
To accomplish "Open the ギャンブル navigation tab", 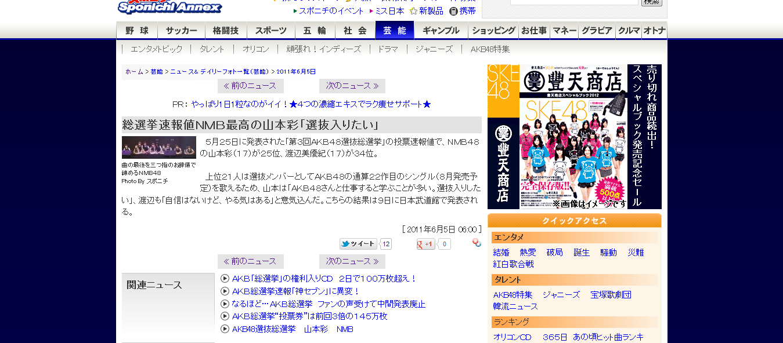I will pos(441,31).
